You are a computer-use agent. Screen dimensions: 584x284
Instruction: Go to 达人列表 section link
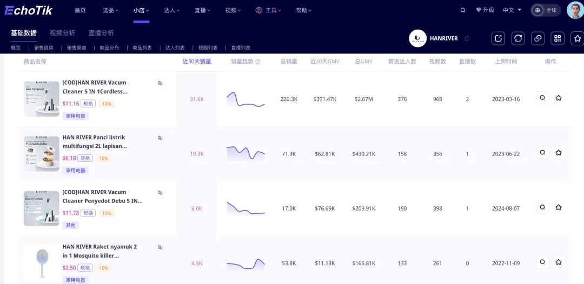coord(175,48)
